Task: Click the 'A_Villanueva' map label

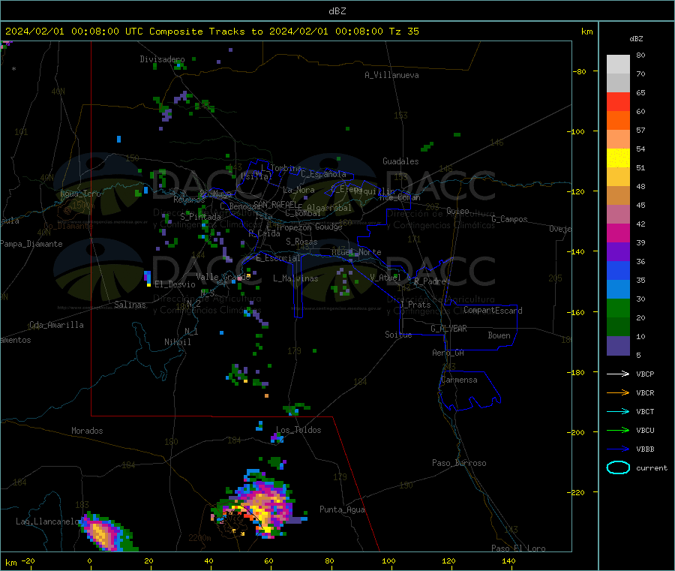Action: coord(391,75)
